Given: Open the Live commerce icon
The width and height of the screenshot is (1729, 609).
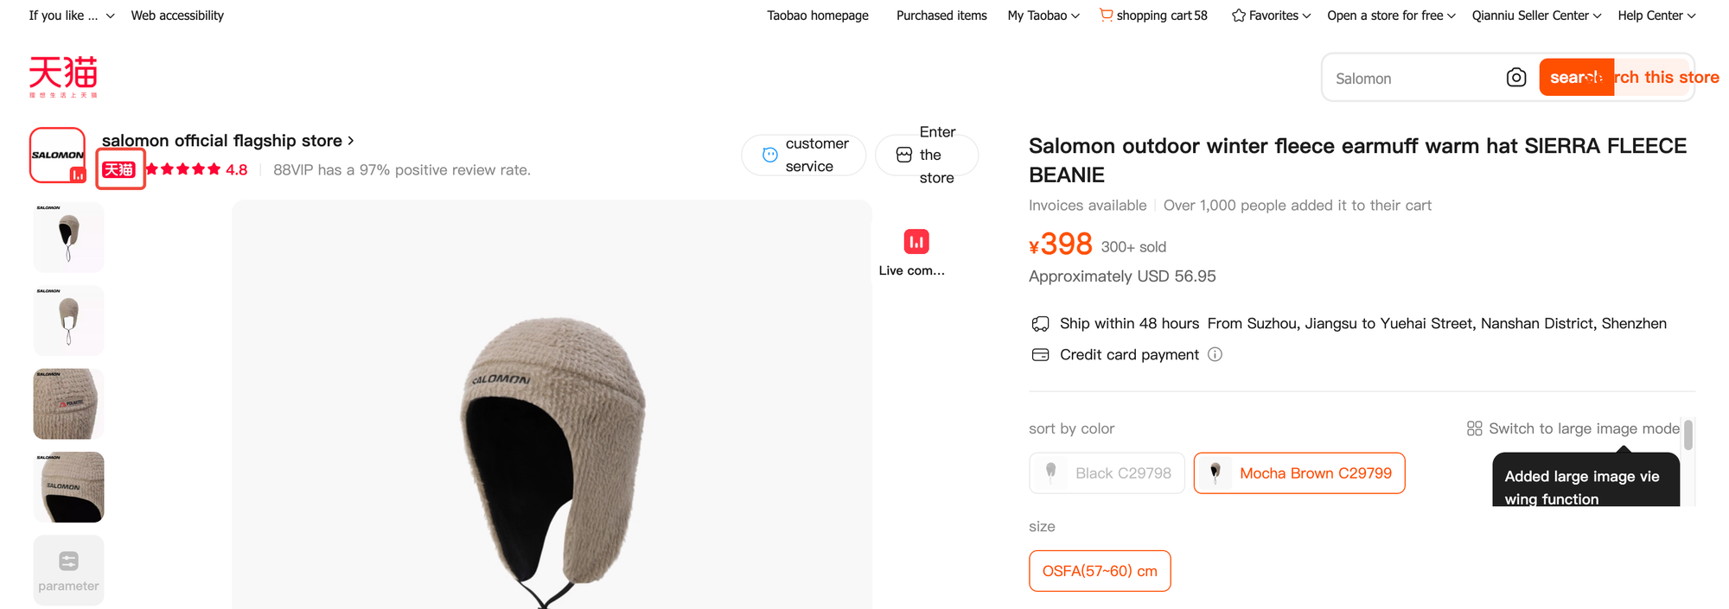Looking at the screenshot, I should tap(916, 242).
